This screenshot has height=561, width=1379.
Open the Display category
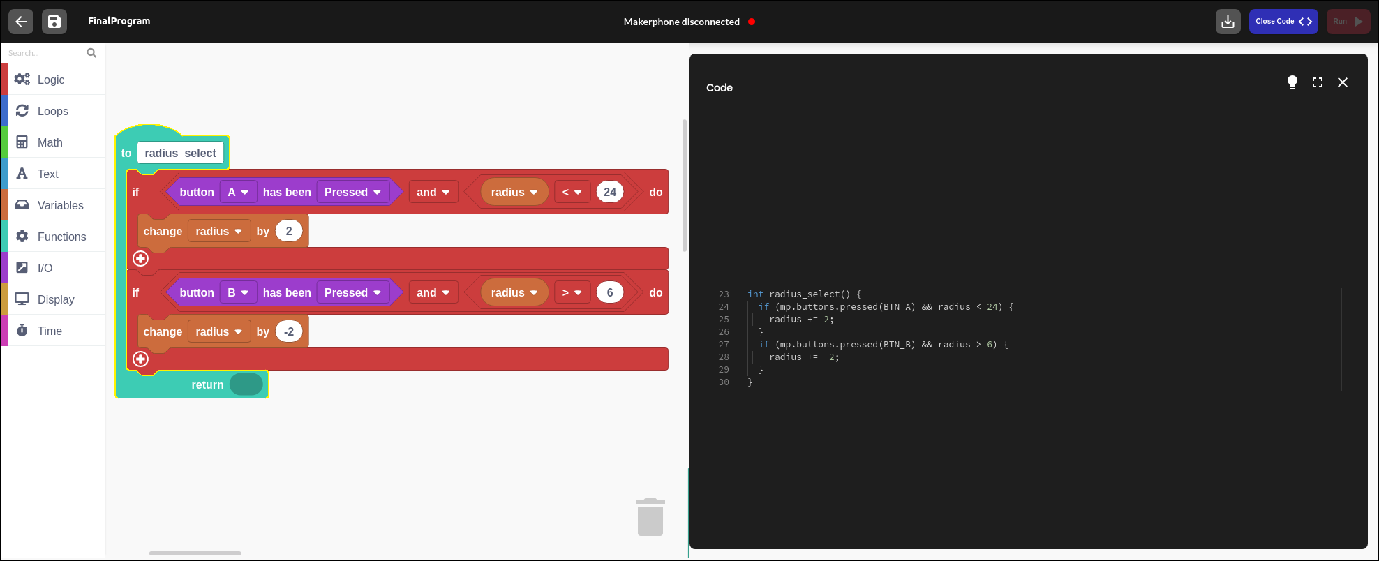(53, 299)
